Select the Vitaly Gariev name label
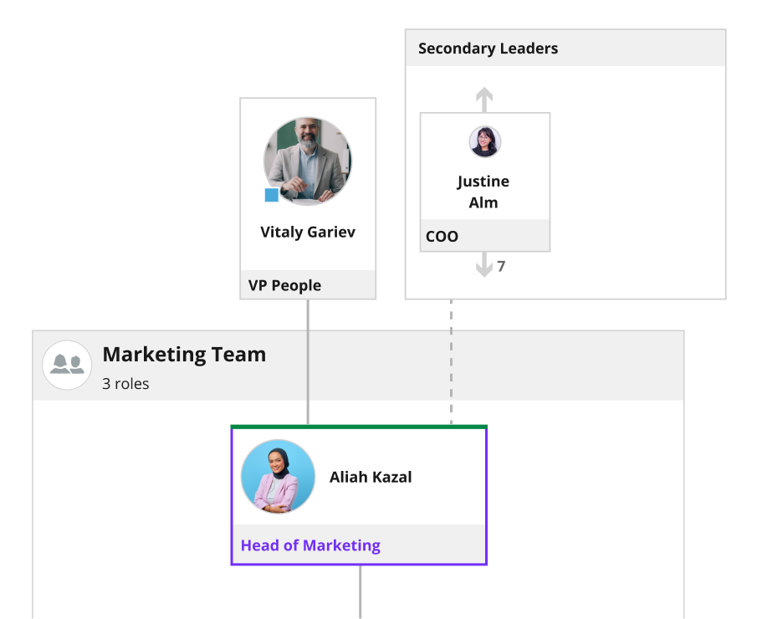Viewport: 757px width, 619px height. coord(308,233)
